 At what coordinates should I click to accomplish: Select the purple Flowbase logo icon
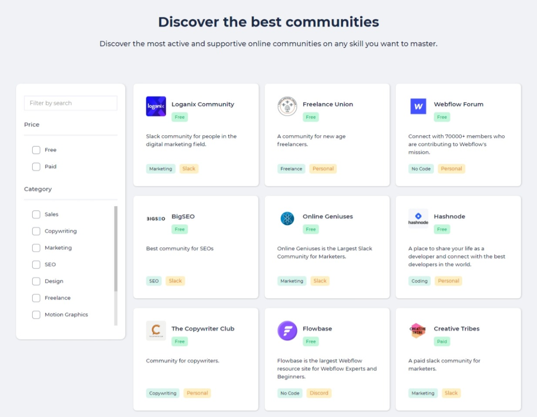tap(287, 330)
